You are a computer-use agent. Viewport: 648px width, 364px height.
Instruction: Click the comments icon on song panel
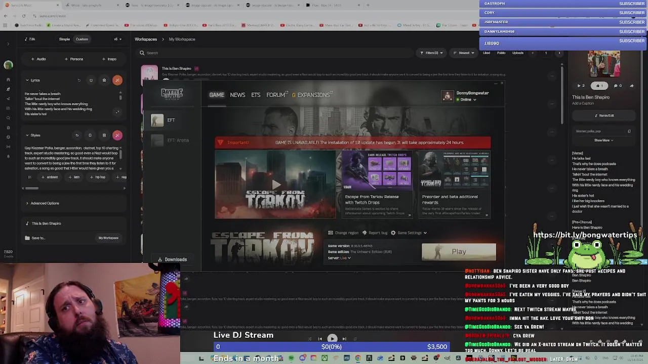tap(618, 86)
